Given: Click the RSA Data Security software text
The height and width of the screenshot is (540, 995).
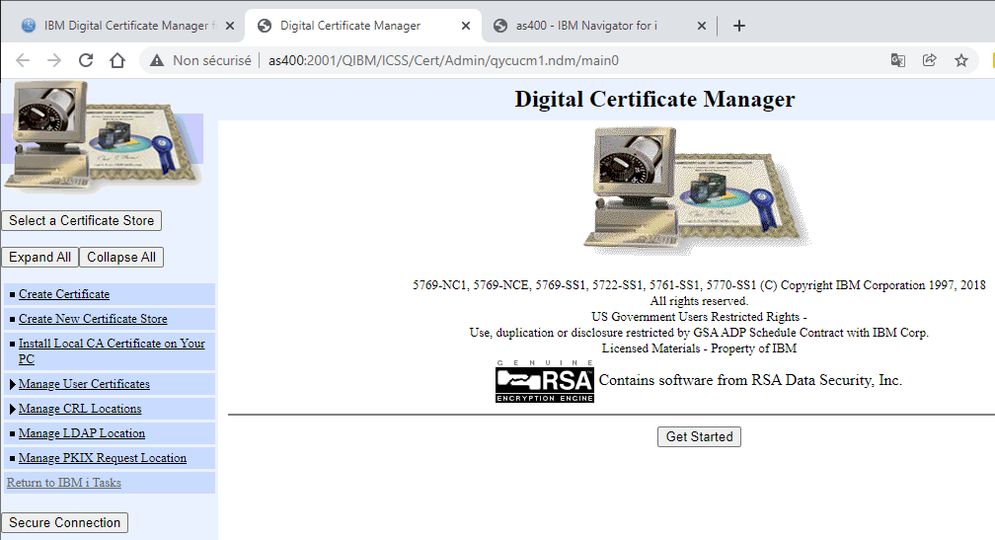Looking at the screenshot, I should (750, 380).
